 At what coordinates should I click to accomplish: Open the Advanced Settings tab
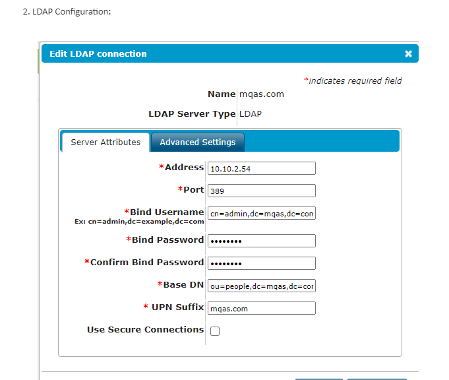(x=198, y=142)
